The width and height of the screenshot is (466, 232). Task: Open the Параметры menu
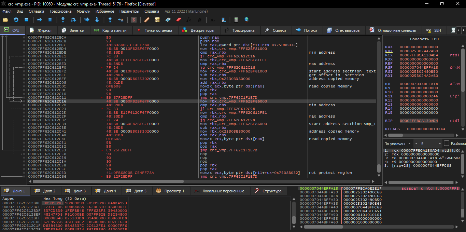coord(129,11)
